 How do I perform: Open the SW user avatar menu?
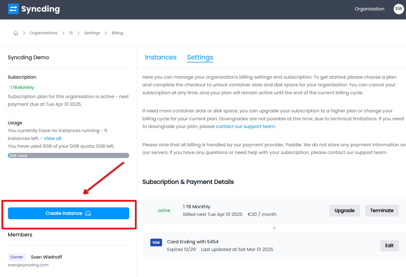click(398, 9)
